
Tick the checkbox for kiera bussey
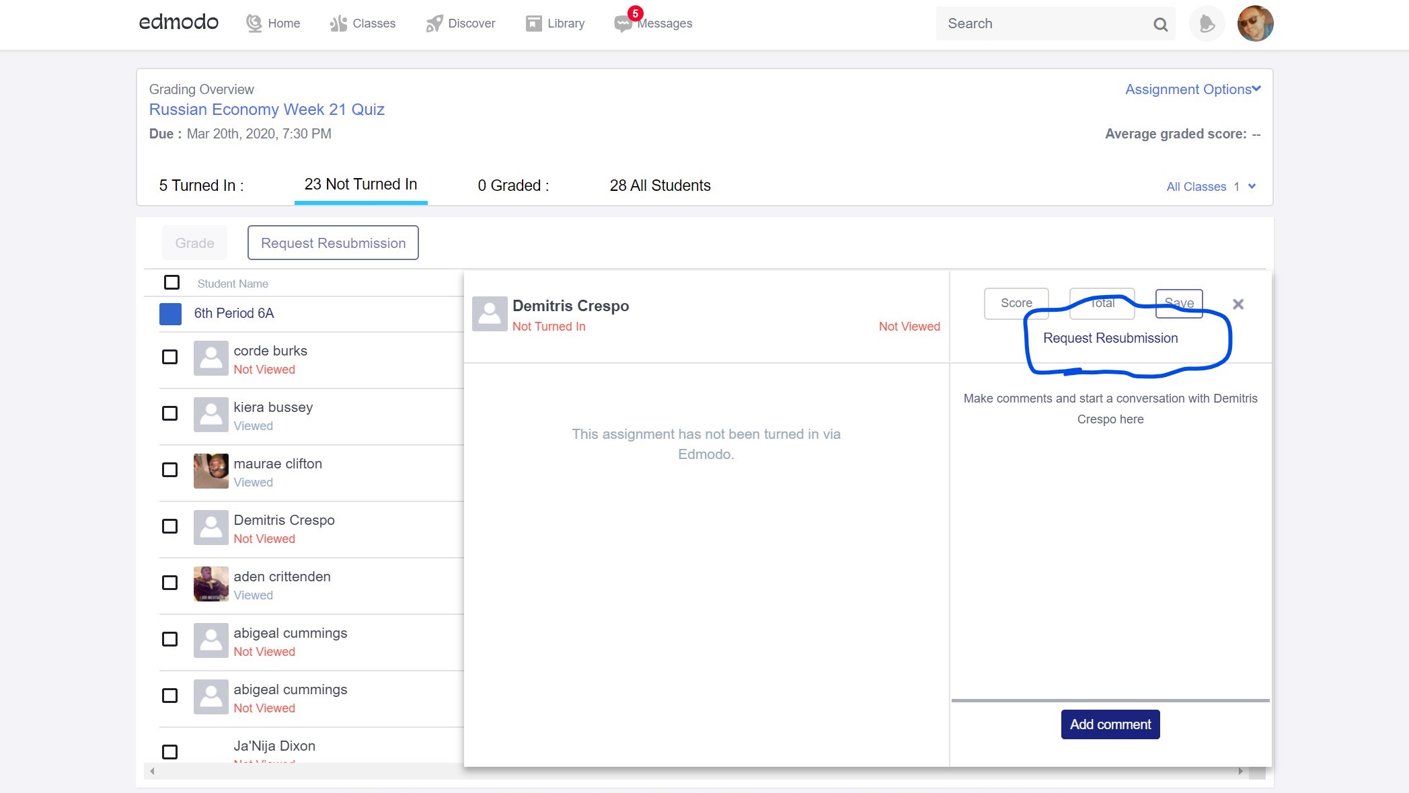coord(170,413)
